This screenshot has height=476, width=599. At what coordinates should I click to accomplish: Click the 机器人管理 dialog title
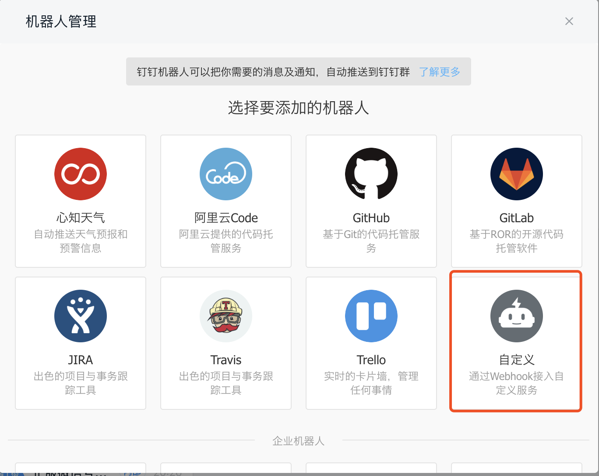pos(61,21)
